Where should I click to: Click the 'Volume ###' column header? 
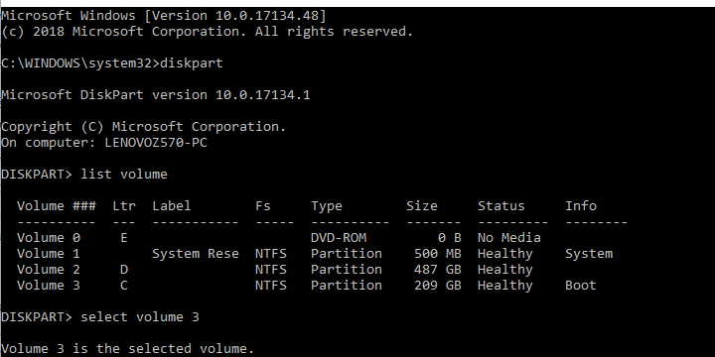click(57, 206)
